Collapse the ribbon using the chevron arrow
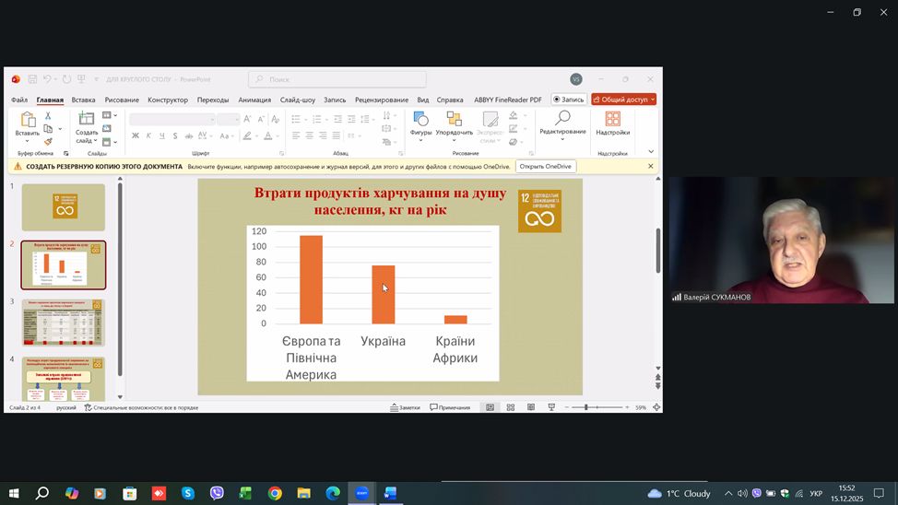 coord(651,152)
